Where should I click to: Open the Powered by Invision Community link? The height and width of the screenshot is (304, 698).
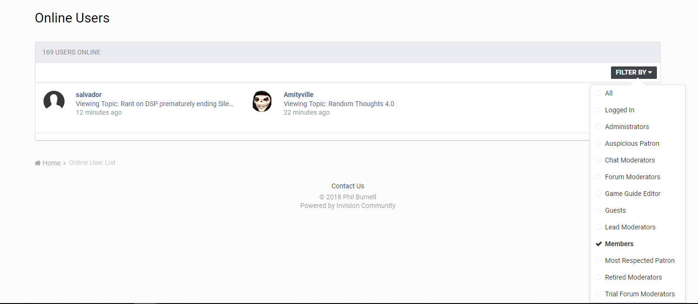pos(348,206)
